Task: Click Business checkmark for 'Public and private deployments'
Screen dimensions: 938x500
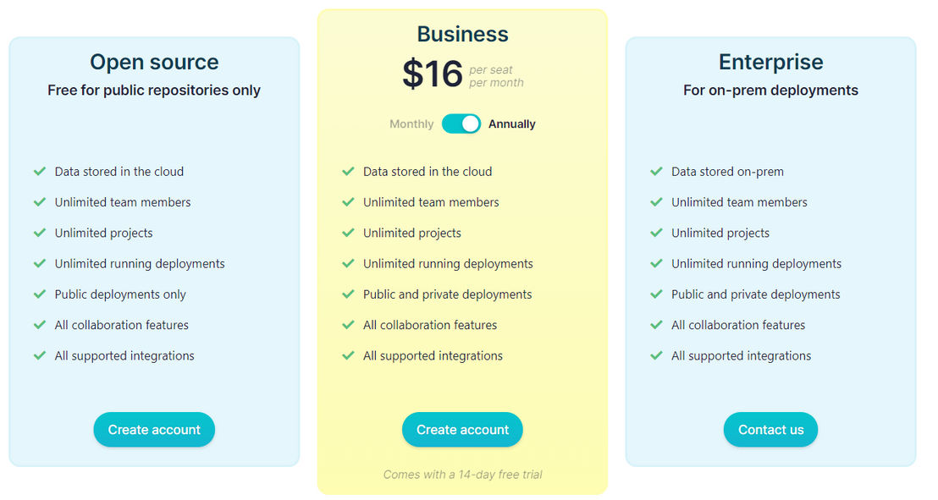Action: click(348, 294)
